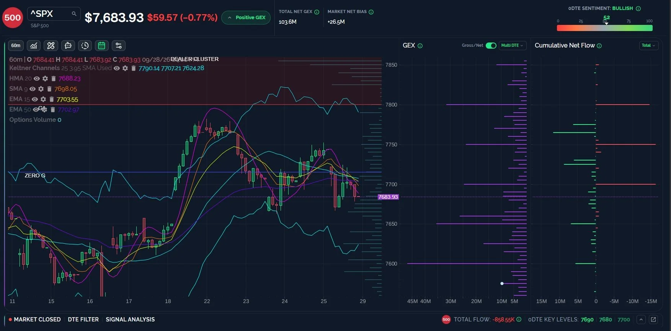The width and height of the screenshot is (671, 331).
Task: Open the green calendar icon
Action: 102,46
